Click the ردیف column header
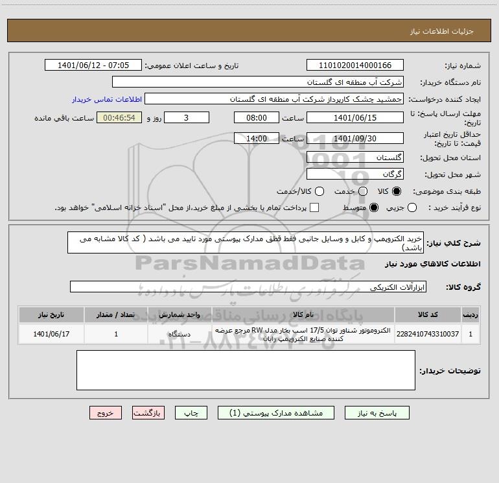This screenshot has height=483, width=499. coord(470,315)
